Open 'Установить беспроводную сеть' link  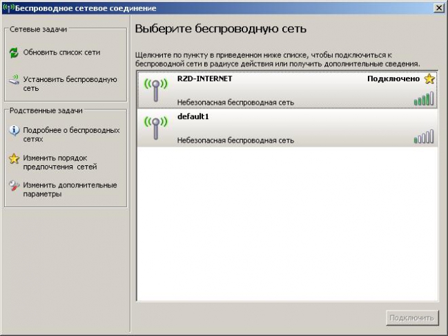coord(70,84)
